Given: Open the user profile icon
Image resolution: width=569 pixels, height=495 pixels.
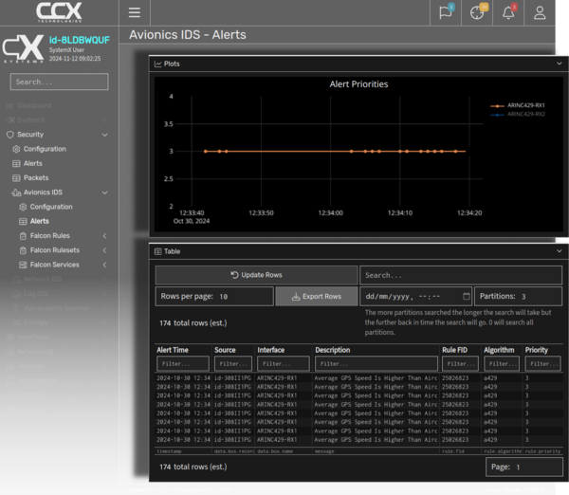Looking at the screenshot, I should (x=541, y=12).
